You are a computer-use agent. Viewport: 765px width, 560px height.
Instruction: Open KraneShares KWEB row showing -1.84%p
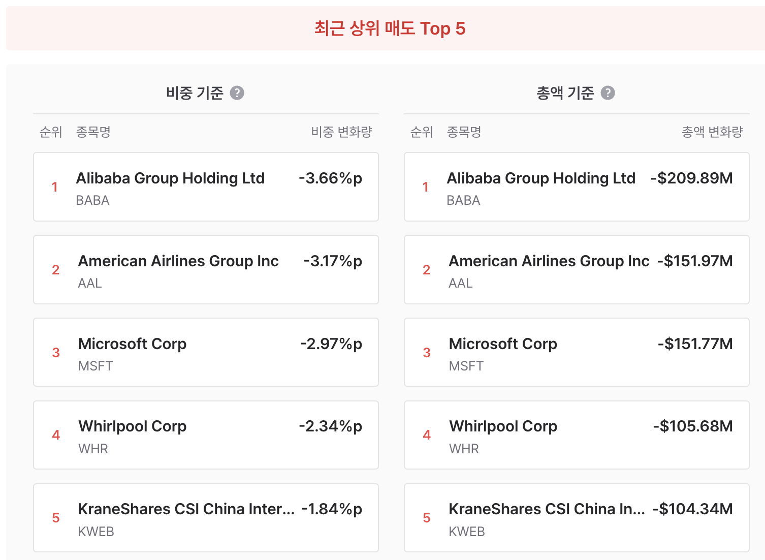(x=206, y=518)
